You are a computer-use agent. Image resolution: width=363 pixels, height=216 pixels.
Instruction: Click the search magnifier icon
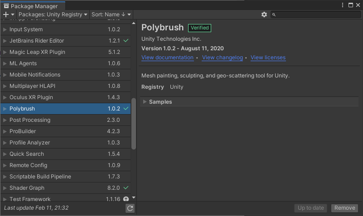274,14
